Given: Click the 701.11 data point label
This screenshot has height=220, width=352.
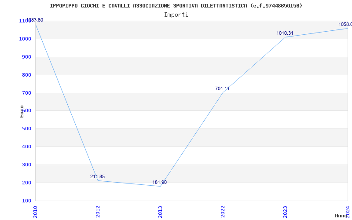Looking at the screenshot, I should point(222,88).
